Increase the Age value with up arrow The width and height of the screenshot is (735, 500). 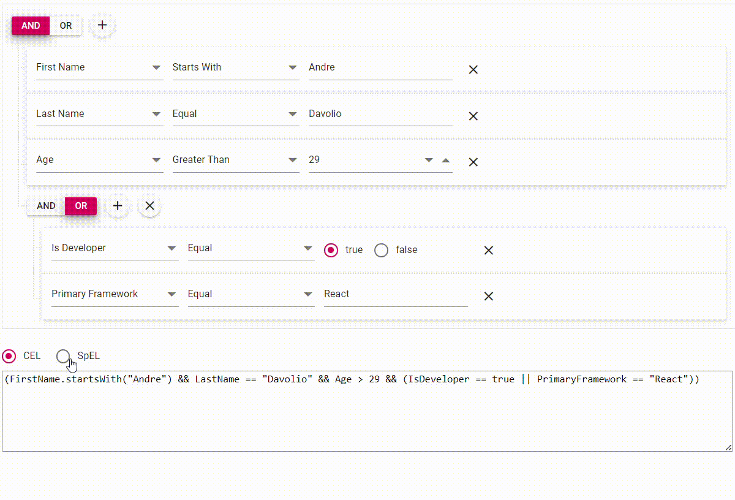pos(446,160)
